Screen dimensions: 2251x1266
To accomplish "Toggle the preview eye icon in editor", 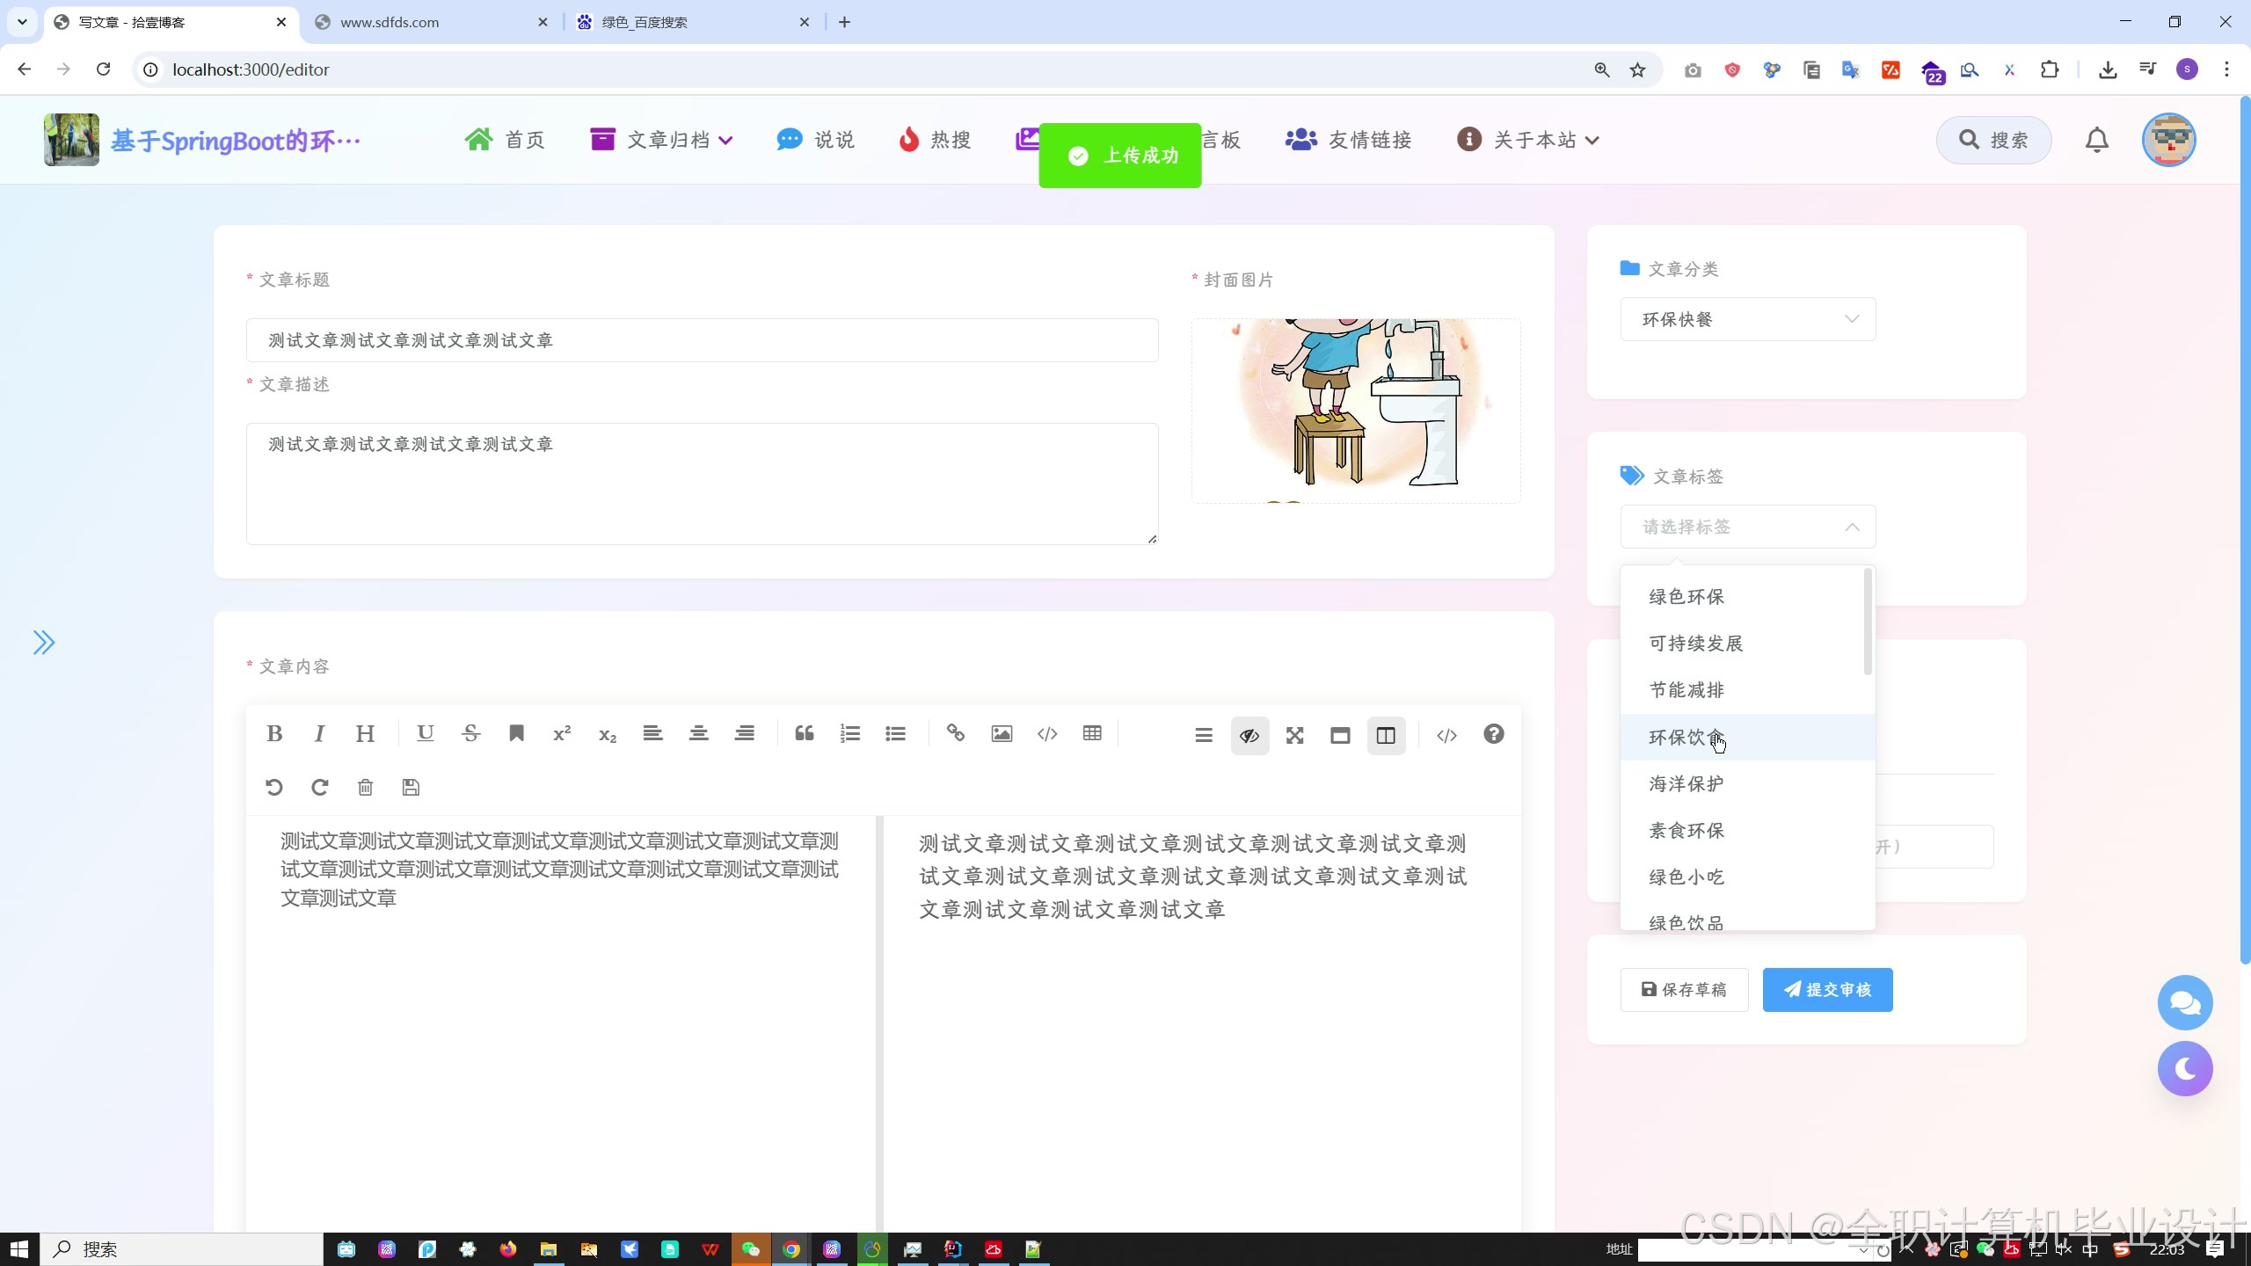I will click(x=1249, y=735).
